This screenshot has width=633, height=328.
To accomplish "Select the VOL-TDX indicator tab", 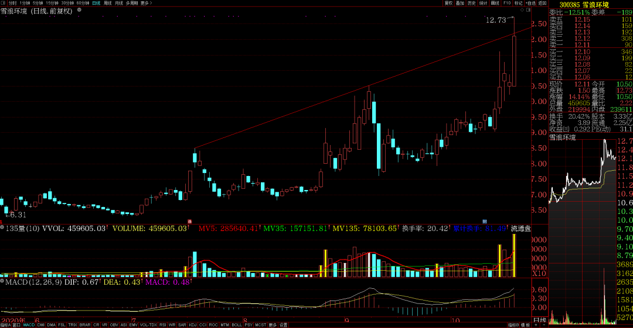I will 148,324.
